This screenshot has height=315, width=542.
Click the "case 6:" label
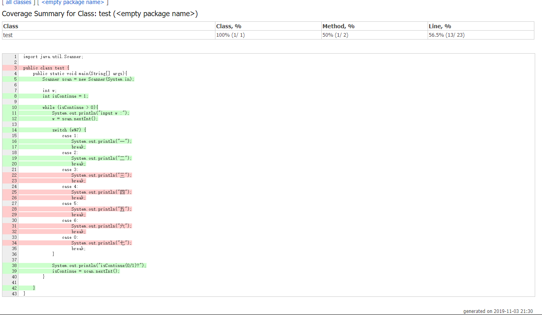(x=70, y=220)
